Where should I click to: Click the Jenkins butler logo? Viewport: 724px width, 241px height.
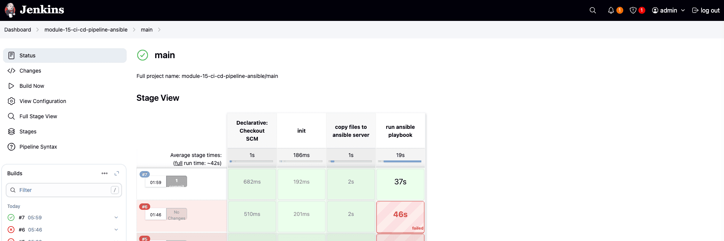click(x=10, y=10)
